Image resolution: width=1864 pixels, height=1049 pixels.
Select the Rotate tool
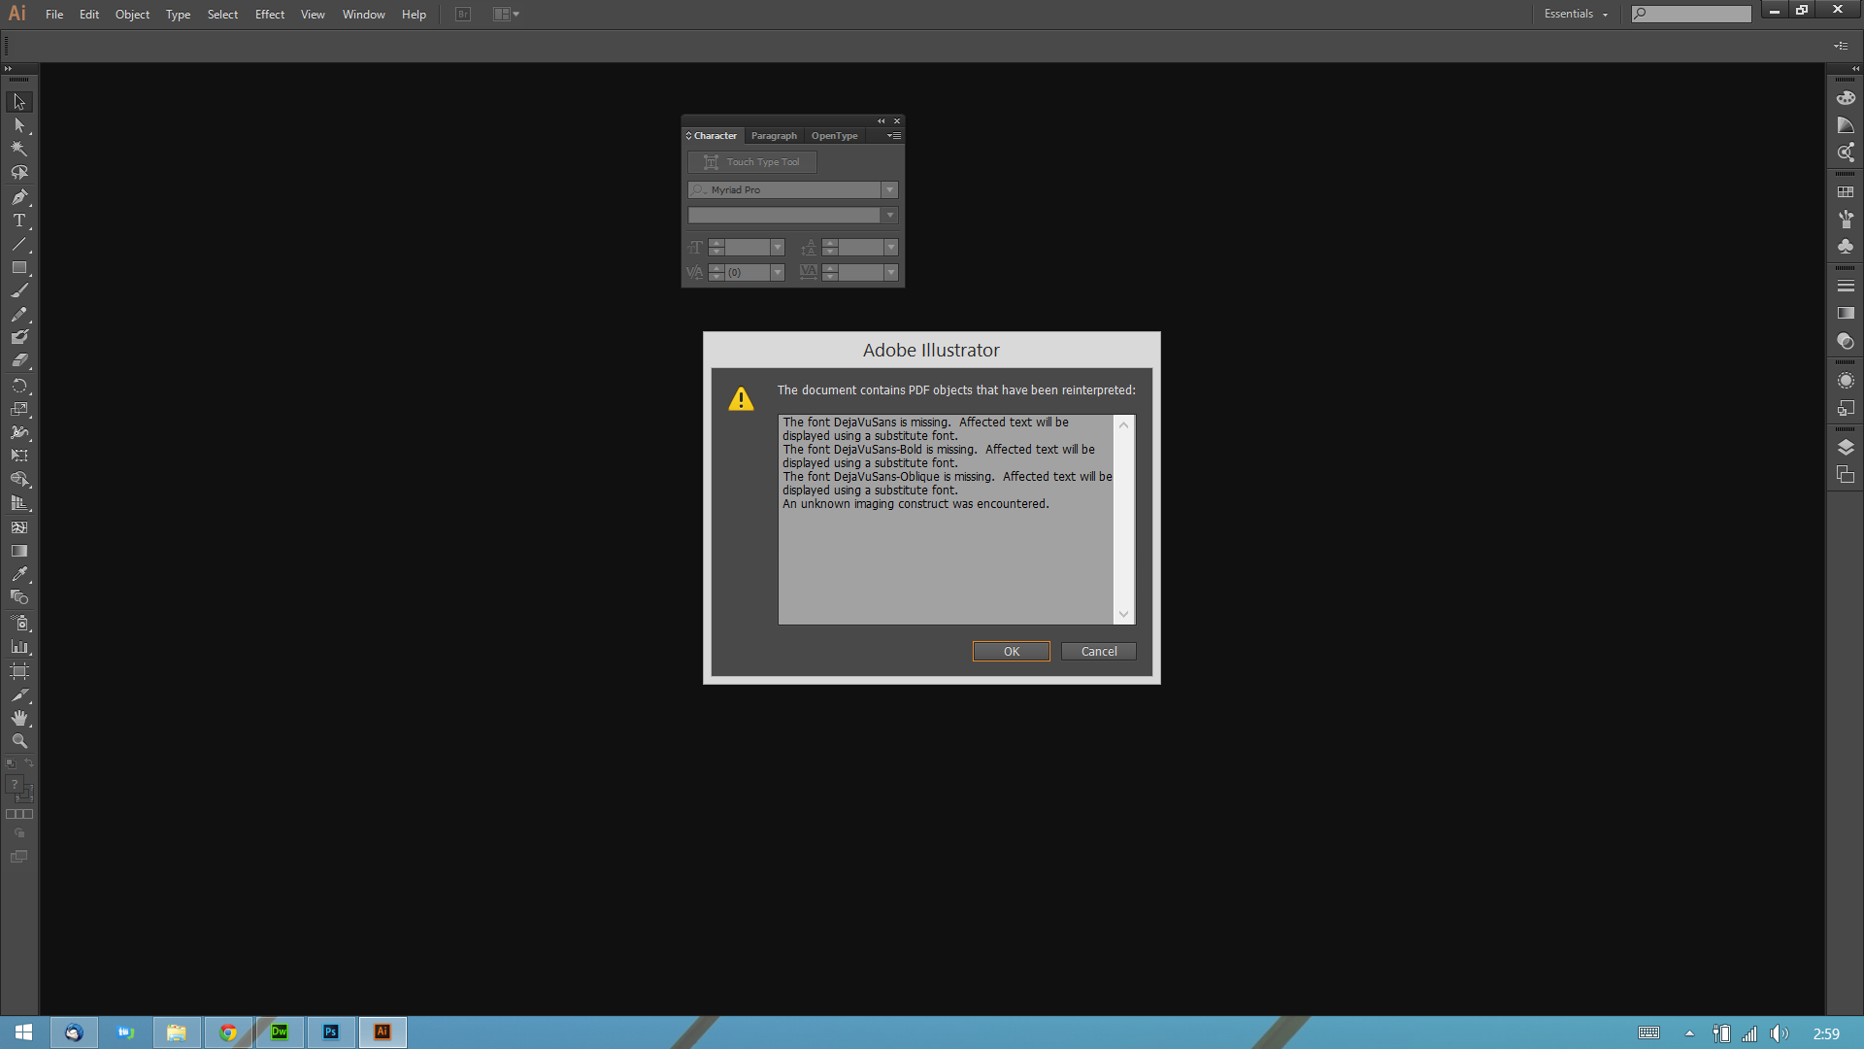tap(19, 386)
